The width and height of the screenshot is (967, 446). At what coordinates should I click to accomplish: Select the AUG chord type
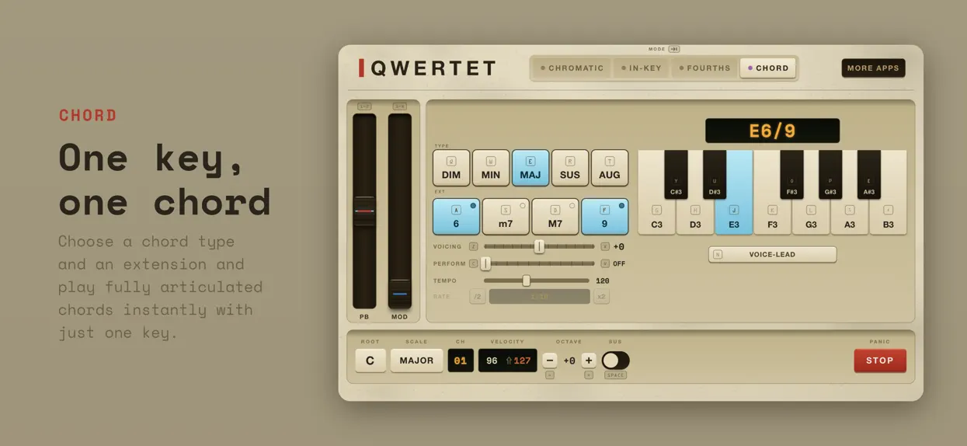[610, 168]
